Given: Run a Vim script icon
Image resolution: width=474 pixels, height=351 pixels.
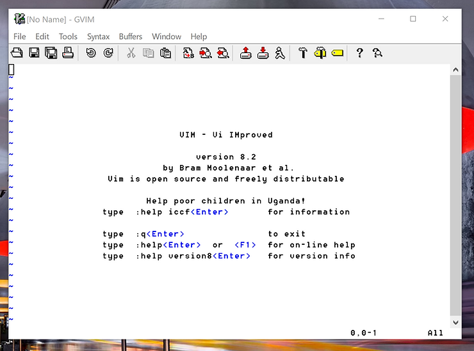Looking at the screenshot, I should (280, 53).
